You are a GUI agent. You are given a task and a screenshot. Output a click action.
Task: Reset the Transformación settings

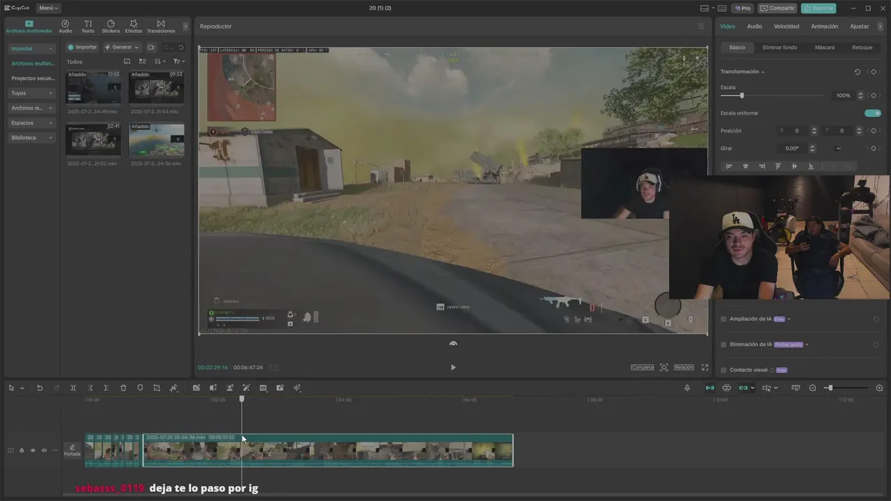pos(858,72)
